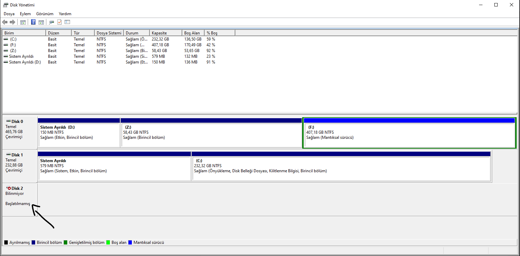This screenshot has width=520, height=256.
Task: Maximize the Disk Yönetimi window
Action: tap(496, 5)
